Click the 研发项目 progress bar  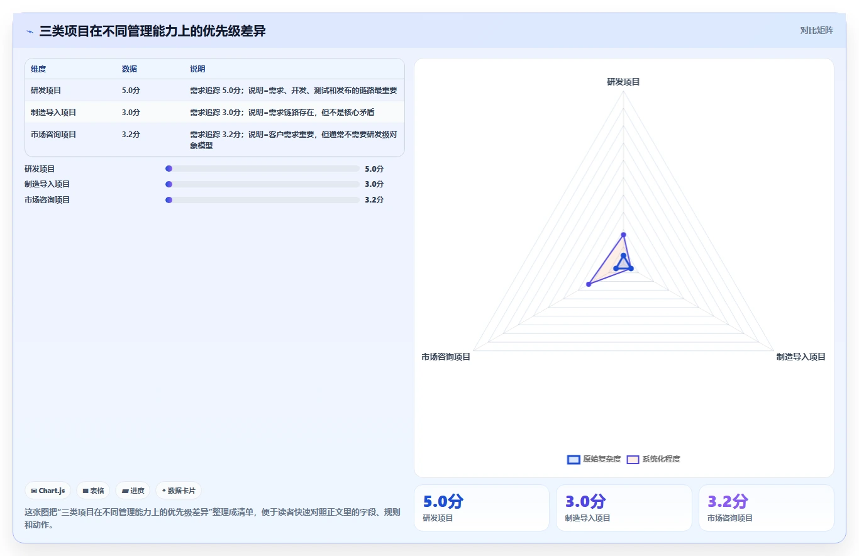click(x=262, y=169)
